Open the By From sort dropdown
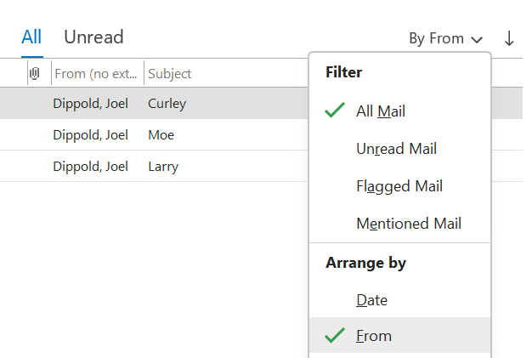Viewport: 532px width, 358px height. pyautogui.click(x=444, y=38)
